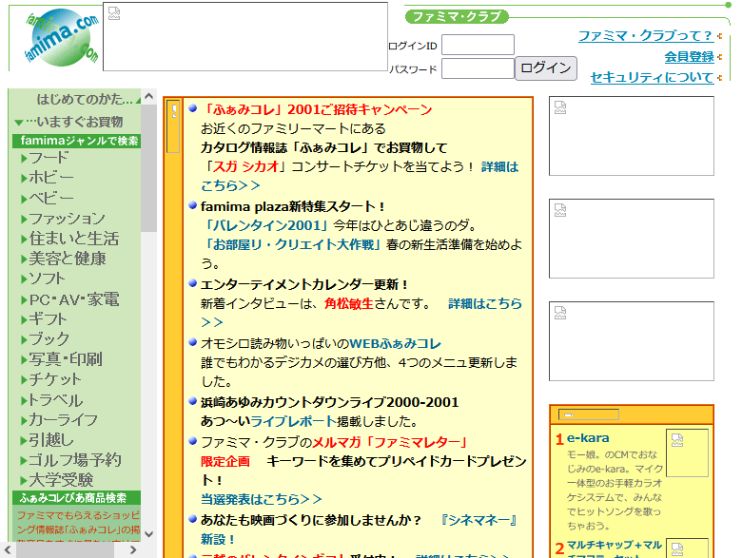Click the 角松敏生 red text
Viewport: 742px width, 558px height.
point(349,303)
